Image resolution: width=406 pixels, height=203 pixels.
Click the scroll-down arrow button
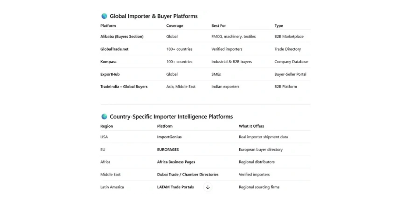[208, 187]
